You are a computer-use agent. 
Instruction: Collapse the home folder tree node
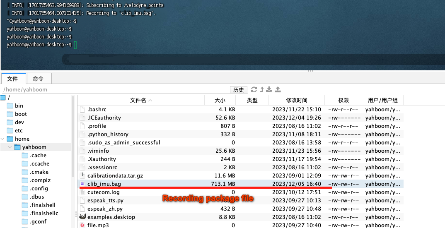point(2,139)
